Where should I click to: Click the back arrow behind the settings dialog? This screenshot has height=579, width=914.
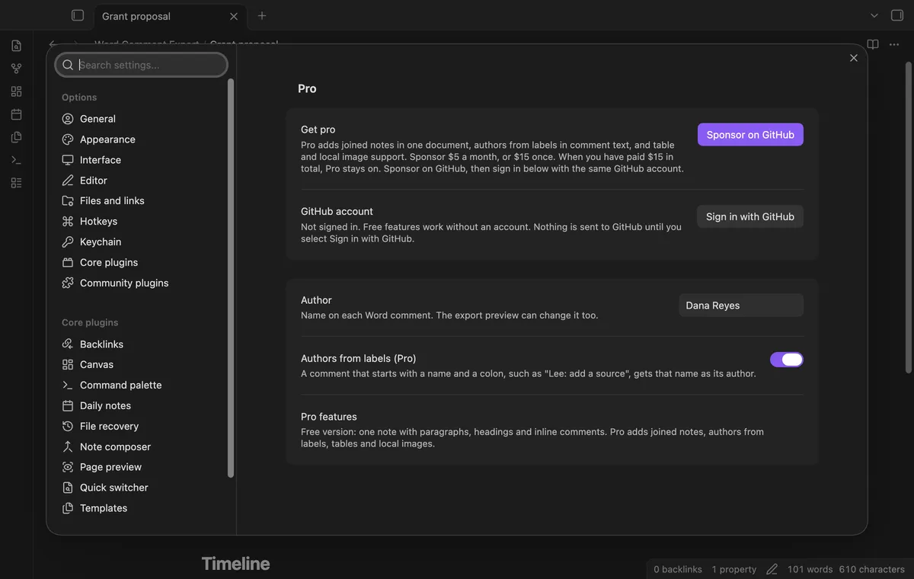point(52,44)
